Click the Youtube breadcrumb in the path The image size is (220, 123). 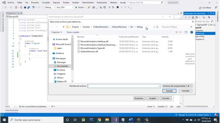(86, 27)
